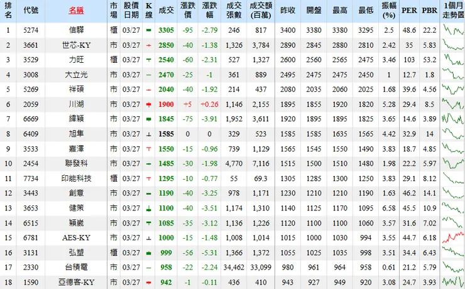Open the K-line icon for 力旺
The width and height of the screenshot is (465, 289).
pyautogui.click(x=149, y=60)
